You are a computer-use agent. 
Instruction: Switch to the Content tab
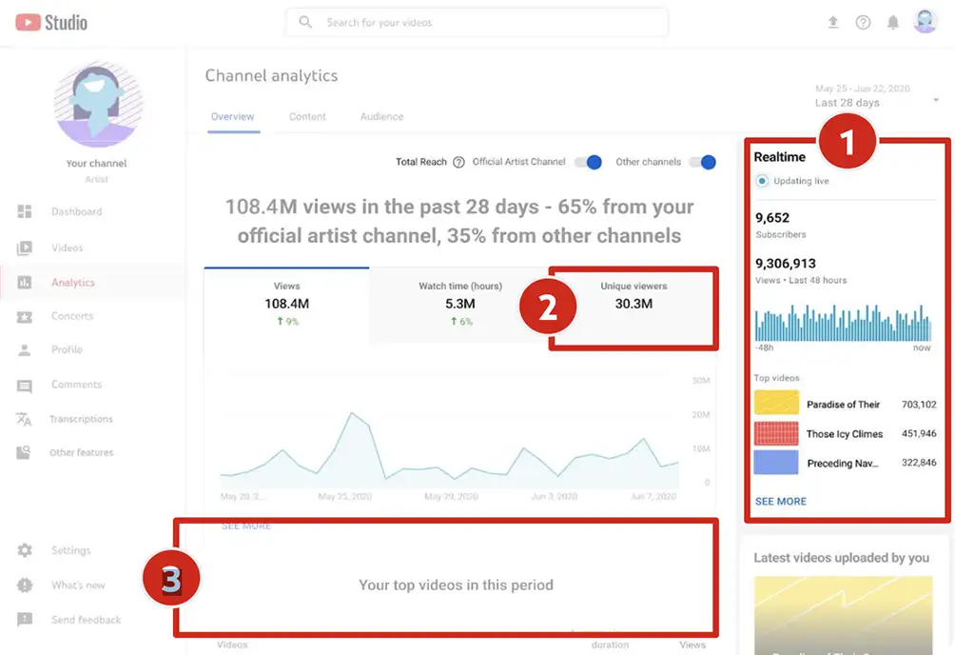click(x=307, y=116)
